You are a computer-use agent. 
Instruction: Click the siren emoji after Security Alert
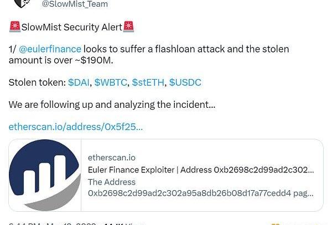(129, 27)
